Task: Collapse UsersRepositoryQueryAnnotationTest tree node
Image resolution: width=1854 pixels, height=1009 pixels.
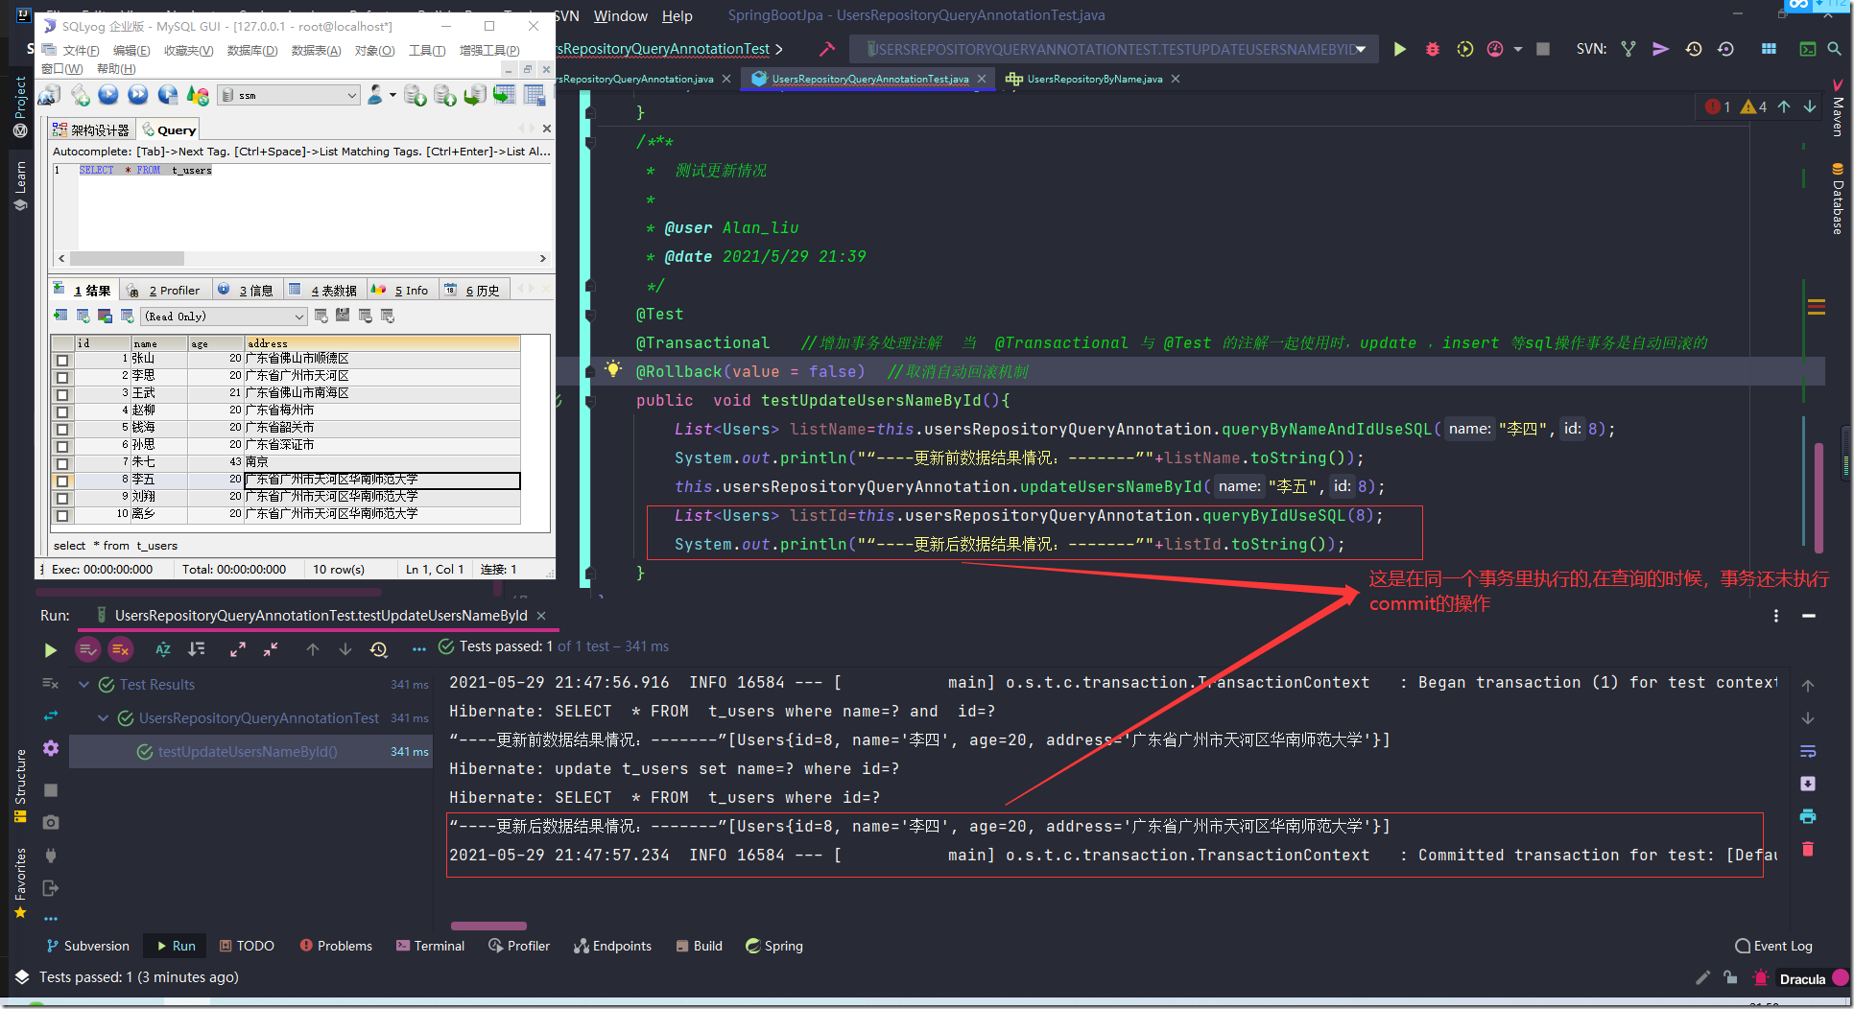Action: tap(103, 718)
